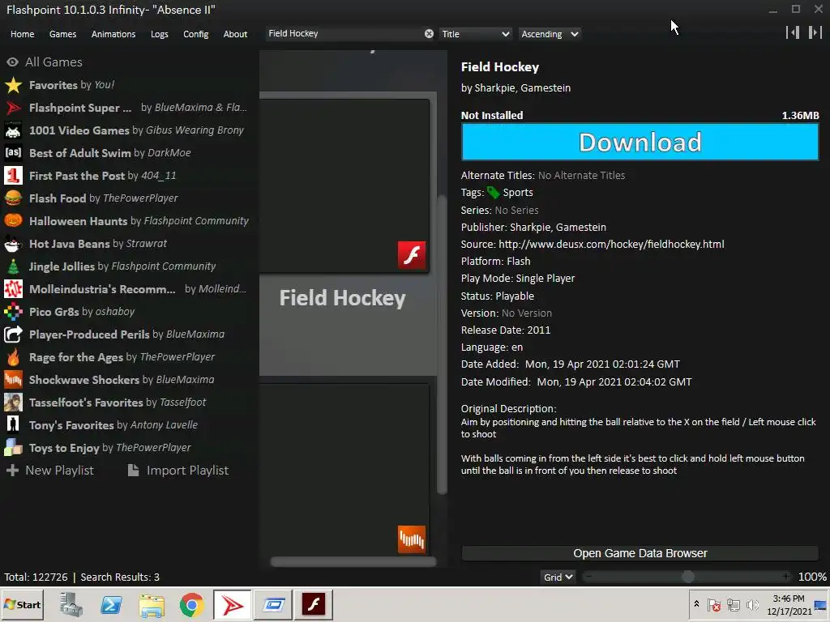The image size is (830, 622).
Task: Go to the Config page
Action: point(196,34)
